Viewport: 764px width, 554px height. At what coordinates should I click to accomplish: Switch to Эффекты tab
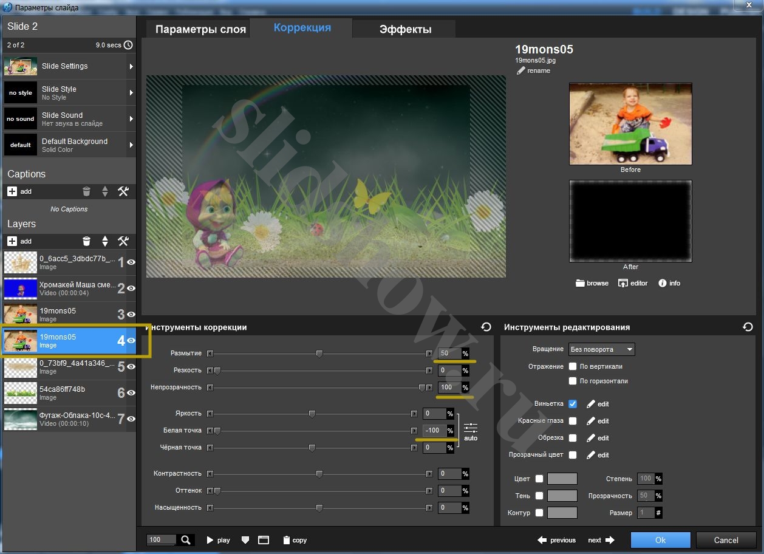point(405,29)
